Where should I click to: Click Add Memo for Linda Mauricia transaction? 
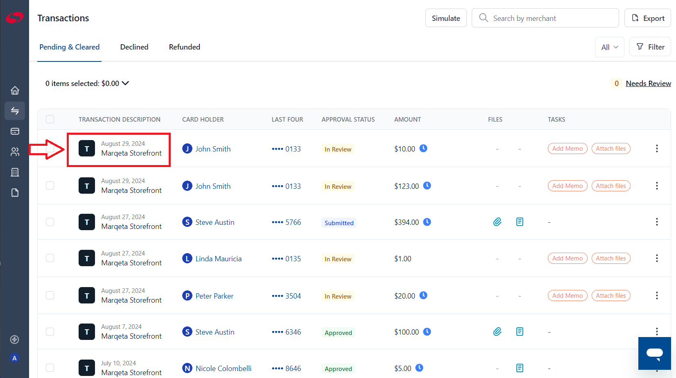pos(567,258)
